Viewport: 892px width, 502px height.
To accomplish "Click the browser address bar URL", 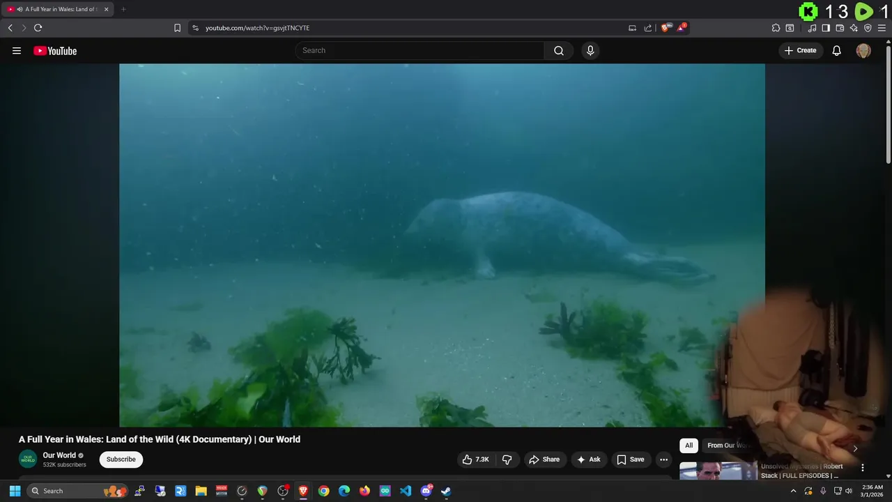I will pos(257,28).
